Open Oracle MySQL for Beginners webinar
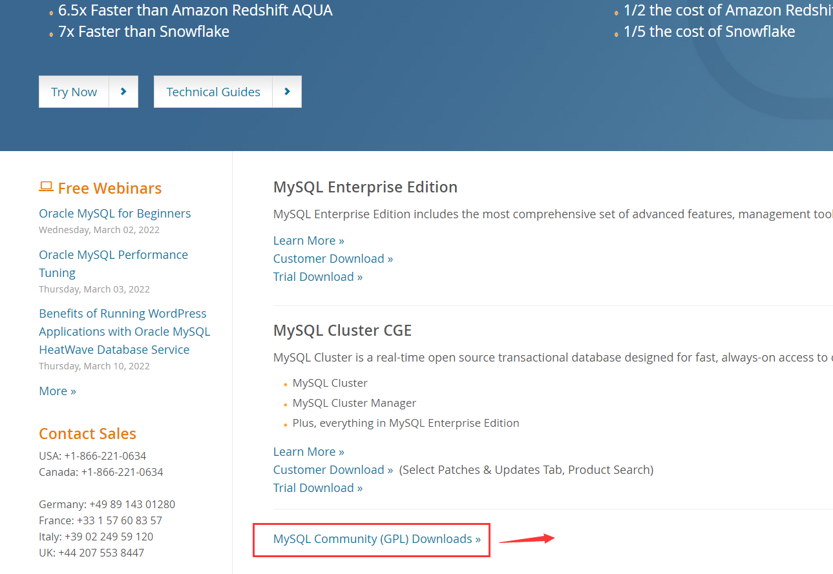Screen dimensions: 833x574 coord(115,213)
